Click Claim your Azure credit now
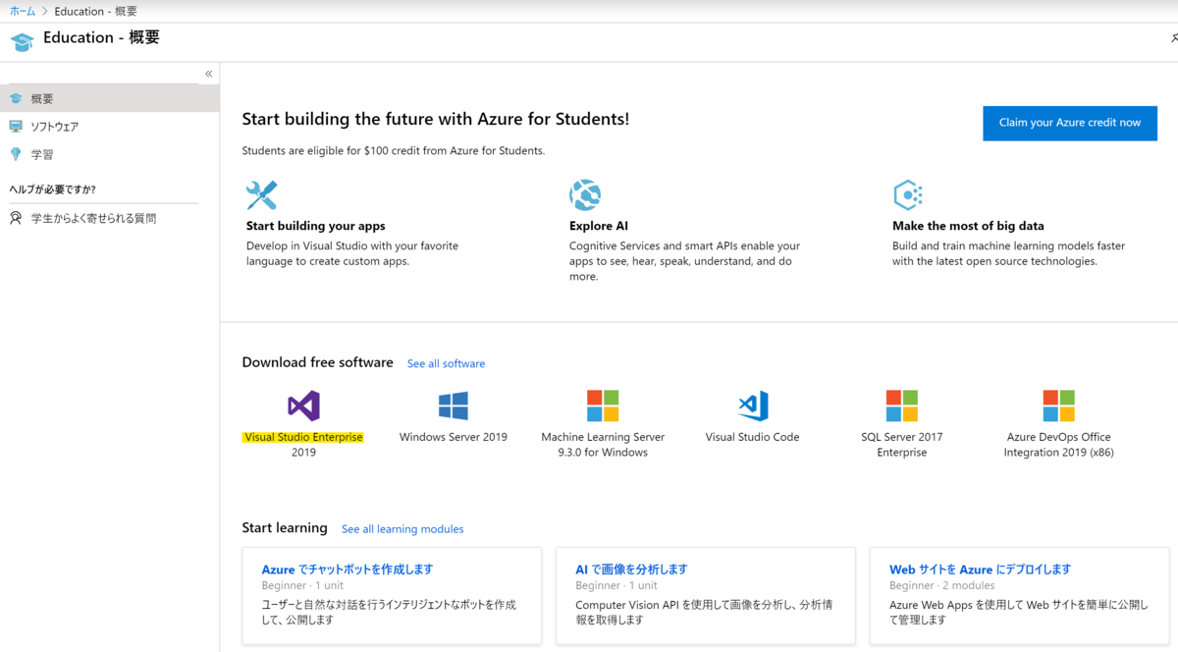Image resolution: width=1178 pixels, height=652 pixels. click(1069, 123)
